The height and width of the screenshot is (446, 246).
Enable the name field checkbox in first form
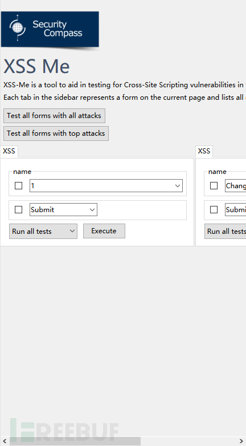pyautogui.click(x=18, y=186)
